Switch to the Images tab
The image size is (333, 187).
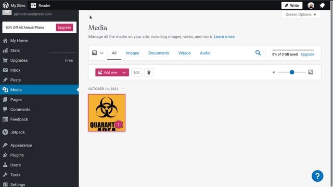point(132,53)
